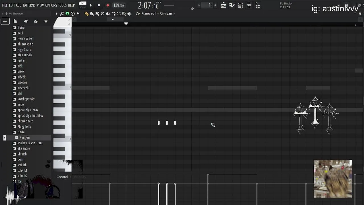Click the Browser up-arrow icon
364x205 pixels.
point(6,14)
